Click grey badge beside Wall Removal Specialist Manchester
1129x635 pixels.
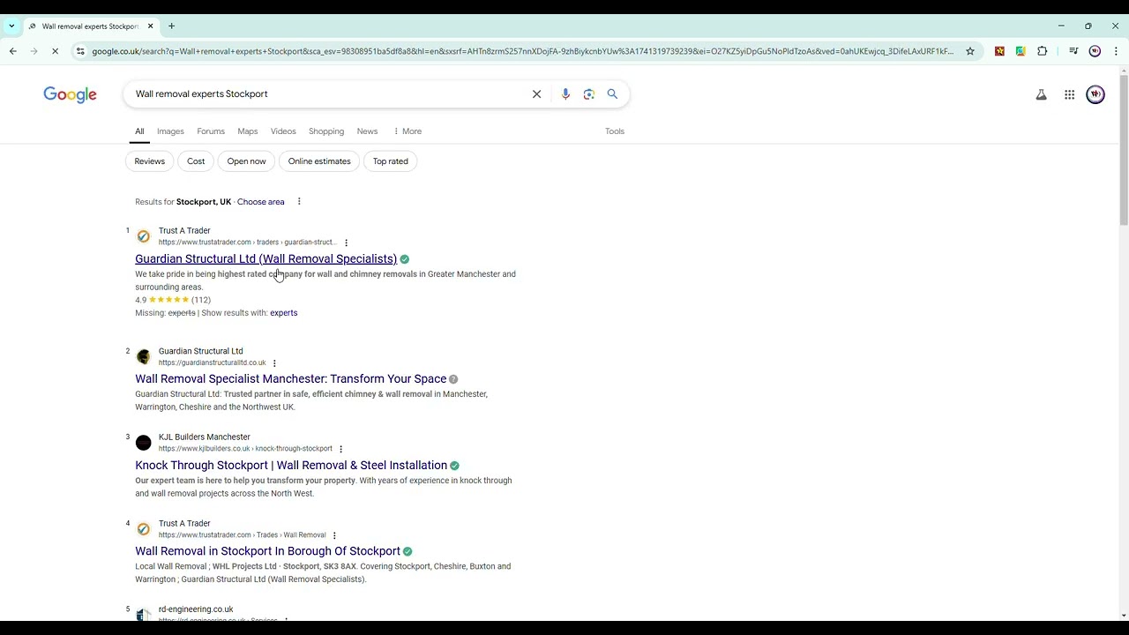(453, 379)
